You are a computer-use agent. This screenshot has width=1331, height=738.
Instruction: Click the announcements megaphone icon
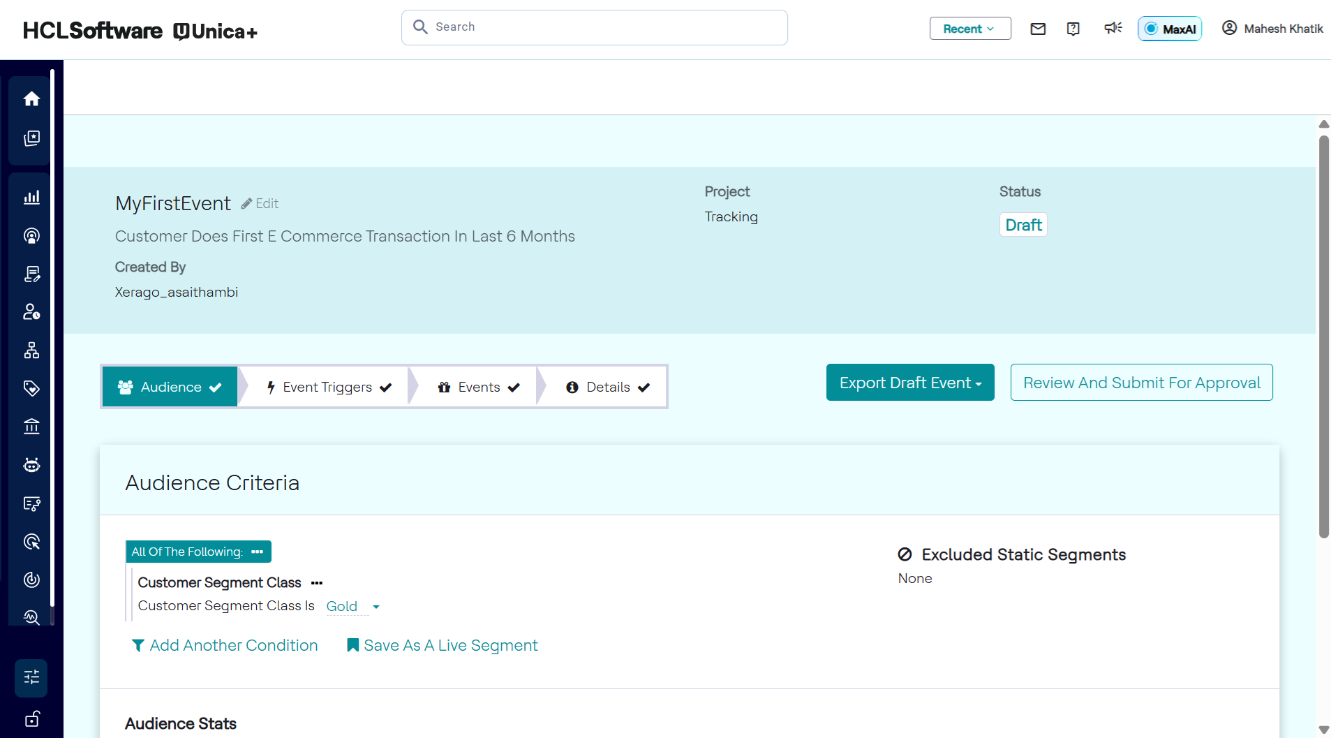(x=1113, y=28)
